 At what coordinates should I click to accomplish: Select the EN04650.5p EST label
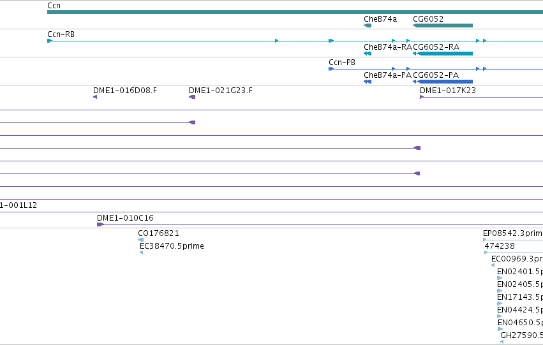tap(520, 323)
